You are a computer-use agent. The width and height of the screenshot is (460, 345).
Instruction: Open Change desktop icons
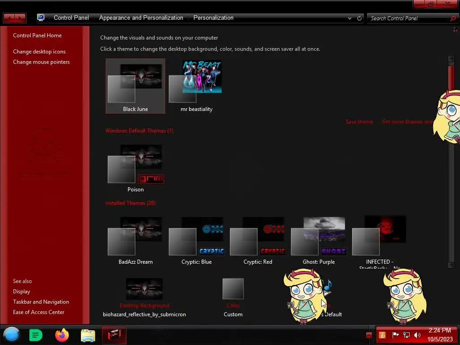click(x=40, y=52)
